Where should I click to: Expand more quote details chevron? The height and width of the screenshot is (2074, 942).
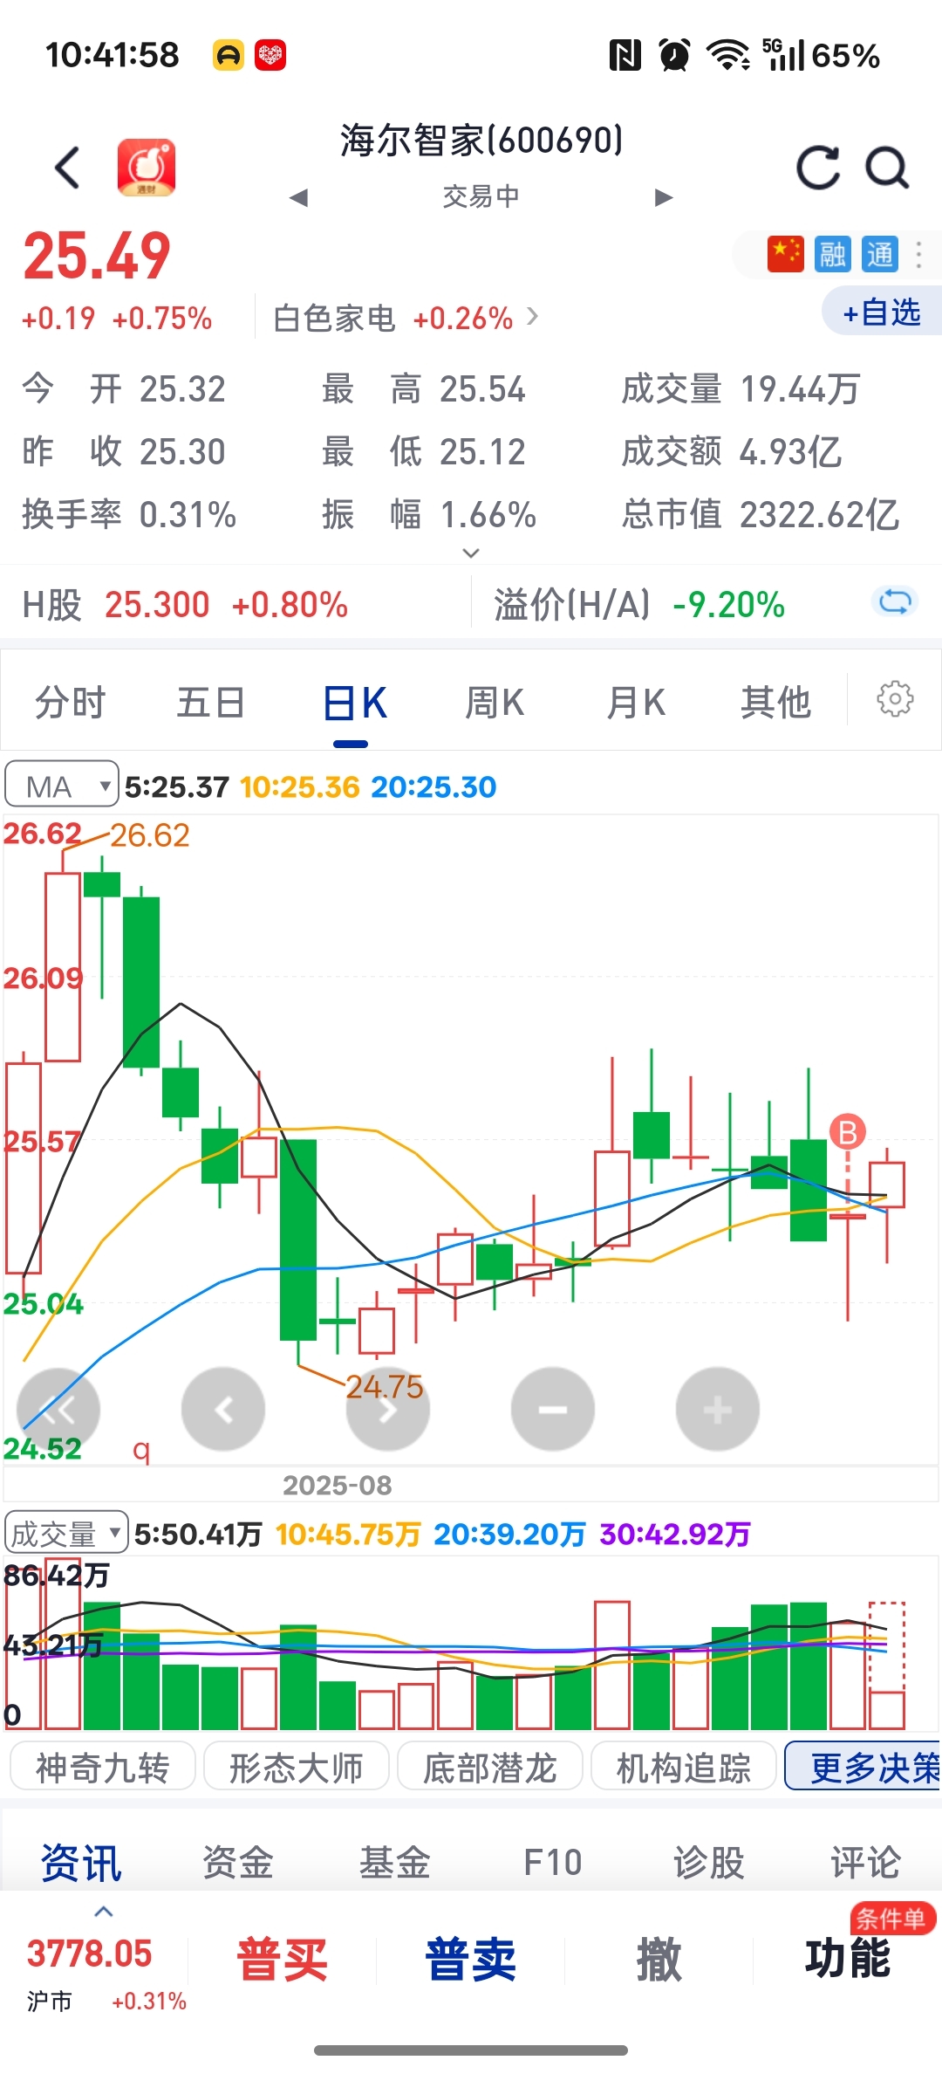point(471,553)
